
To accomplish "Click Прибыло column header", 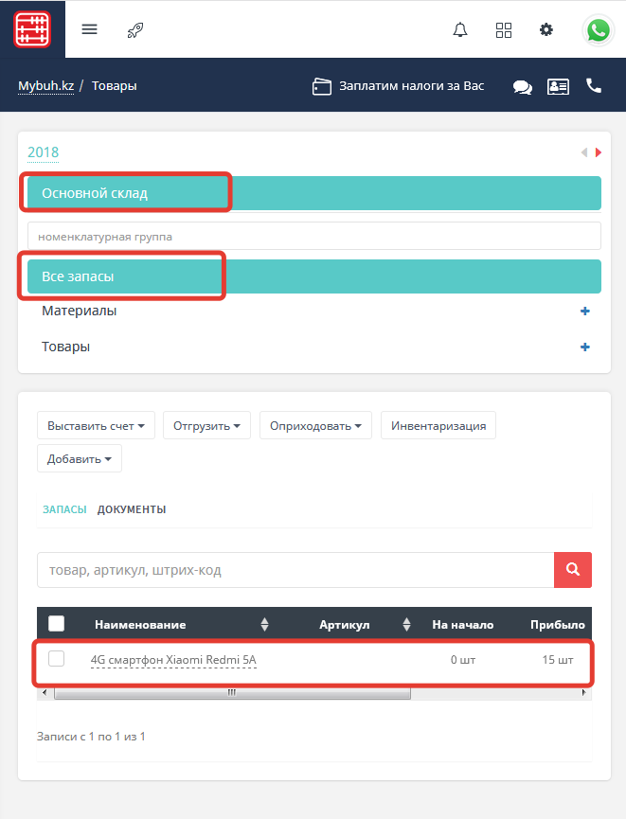I will 558,625.
